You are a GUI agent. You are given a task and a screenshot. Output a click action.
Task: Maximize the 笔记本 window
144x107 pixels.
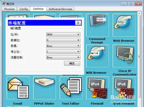tap(131, 4)
